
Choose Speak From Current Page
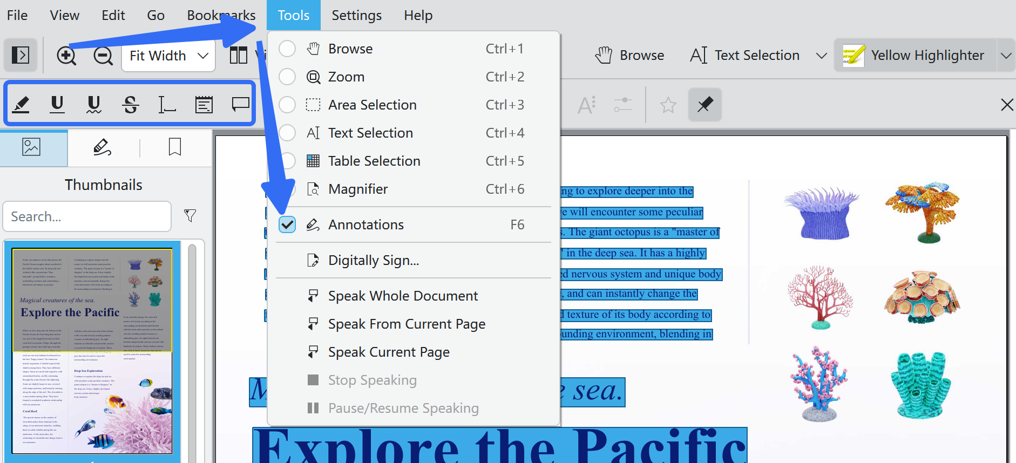414,324
